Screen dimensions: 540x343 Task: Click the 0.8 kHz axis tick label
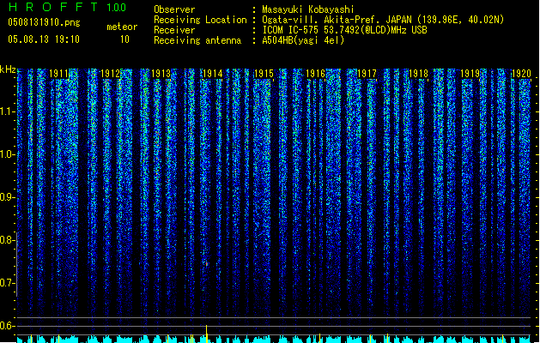point(7,240)
